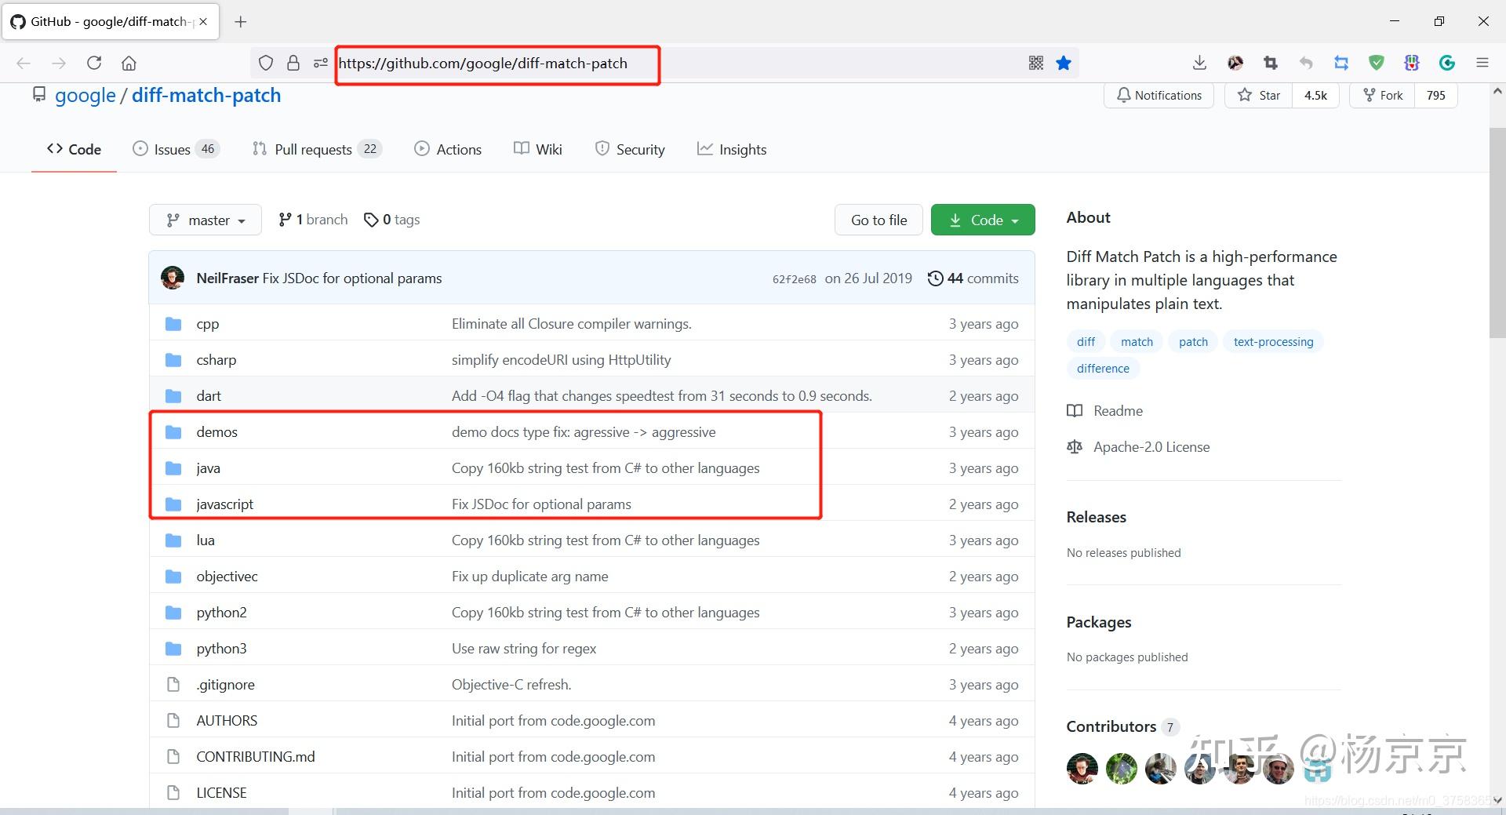The height and width of the screenshot is (815, 1506).
Task: Click the bookmark star in address bar
Action: click(1064, 63)
